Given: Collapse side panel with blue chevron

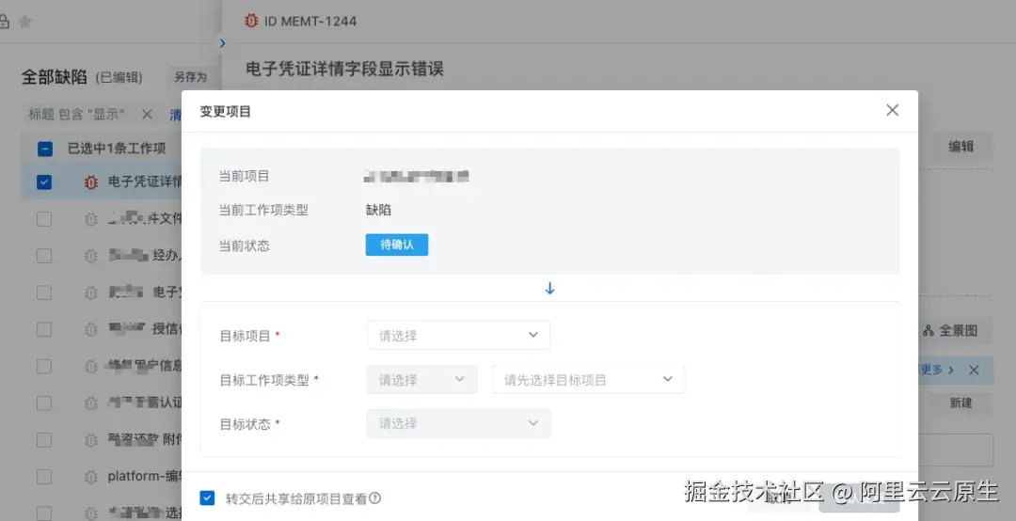Looking at the screenshot, I should [222, 43].
